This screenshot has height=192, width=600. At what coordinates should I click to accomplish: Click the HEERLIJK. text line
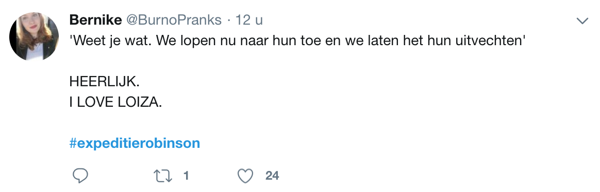(x=105, y=82)
